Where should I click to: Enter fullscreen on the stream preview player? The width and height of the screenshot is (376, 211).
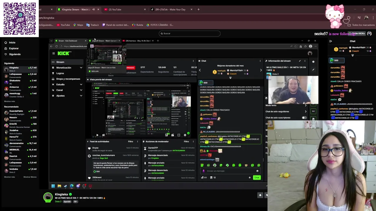(179, 135)
